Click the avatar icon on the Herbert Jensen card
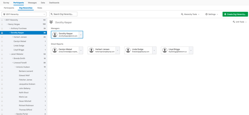 [91, 50]
